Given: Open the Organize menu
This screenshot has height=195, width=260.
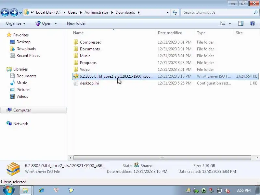Looking at the screenshot, I should point(16,23).
